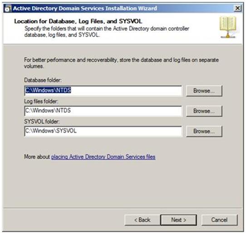Open placing Active Directory Domain Services files link
This screenshot has width=246, height=234.
point(103,157)
